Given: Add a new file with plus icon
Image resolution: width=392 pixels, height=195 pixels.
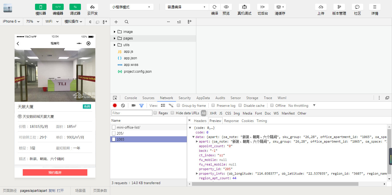Looking at the screenshot, I should coord(116,22).
